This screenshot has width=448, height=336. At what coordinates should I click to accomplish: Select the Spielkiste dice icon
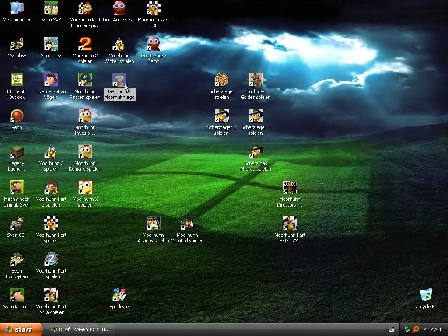coord(119,295)
